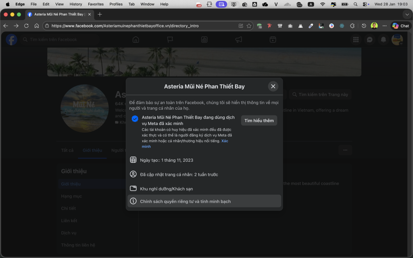Click the browser reload icon
413x258 pixels.
coord(26,26)
